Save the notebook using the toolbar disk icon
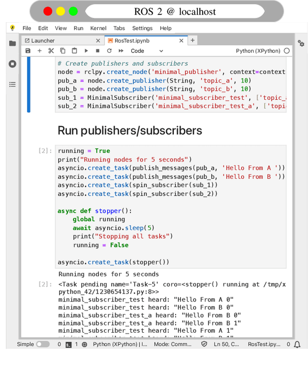This screenshot has height=365, width=308. point(28,51)
